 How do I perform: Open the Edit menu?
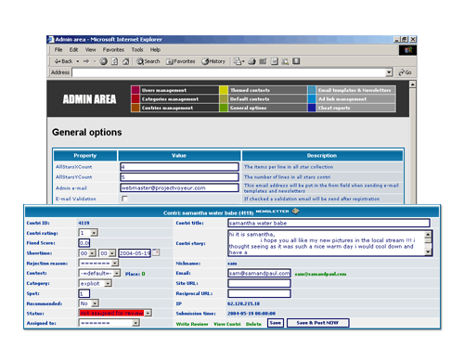(x=73, y=50)
